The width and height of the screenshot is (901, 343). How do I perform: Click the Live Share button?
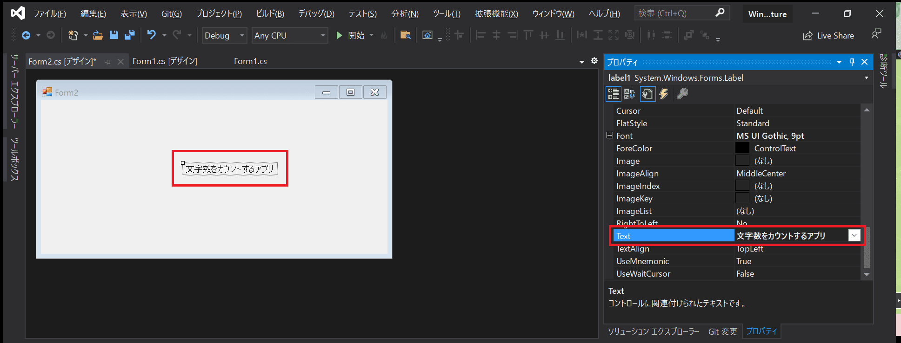(828, 36)
